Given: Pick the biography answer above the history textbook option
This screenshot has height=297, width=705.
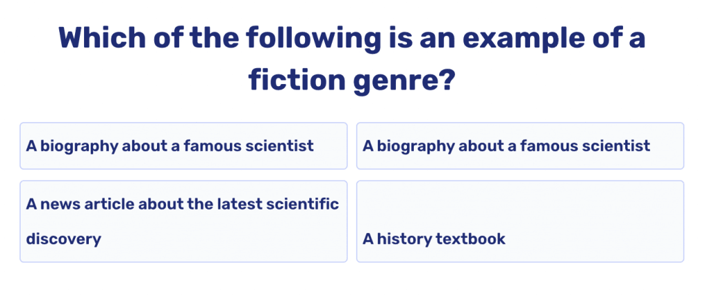Looking at the screenshot, I should (520, 146).
